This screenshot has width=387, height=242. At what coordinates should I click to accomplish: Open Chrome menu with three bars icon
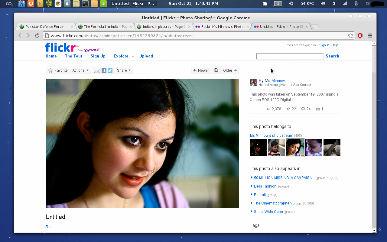pos(370,36)
